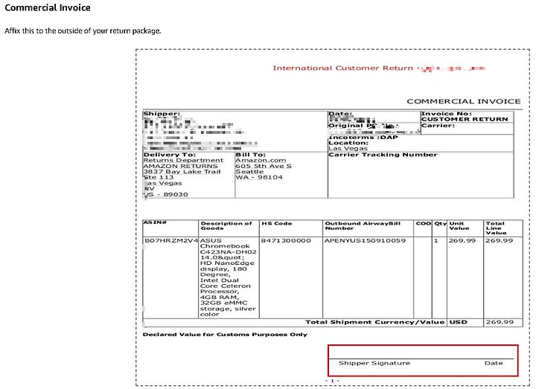Image resolution: width=536 pixels, height=389 pixels.
Task: Click the 'HS Code' column header
Action: click(276, 223)
